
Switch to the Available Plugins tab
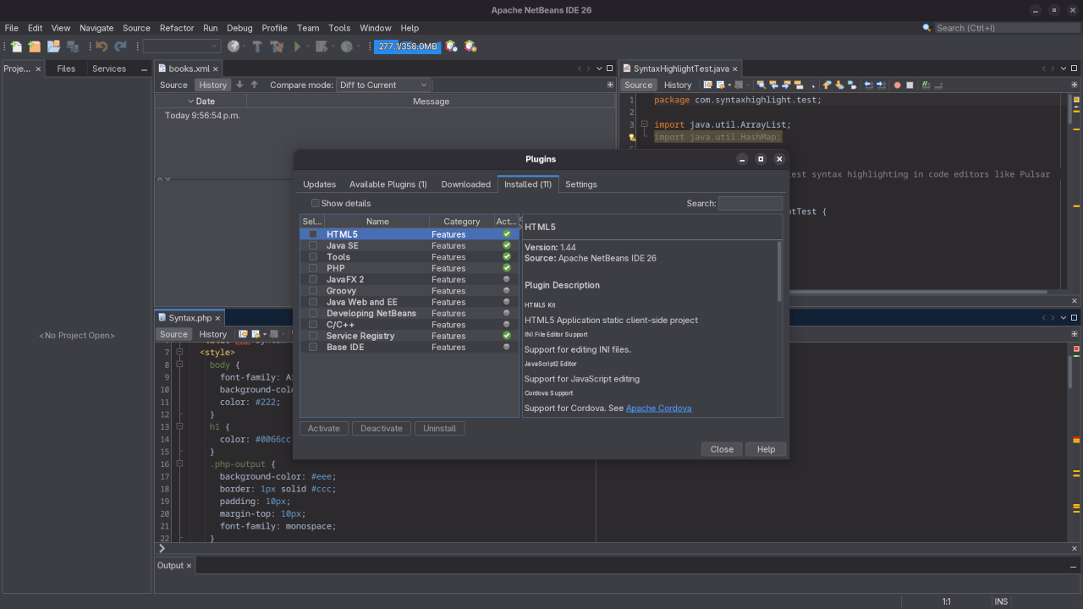pyautogui.click(x=388, y=184)
